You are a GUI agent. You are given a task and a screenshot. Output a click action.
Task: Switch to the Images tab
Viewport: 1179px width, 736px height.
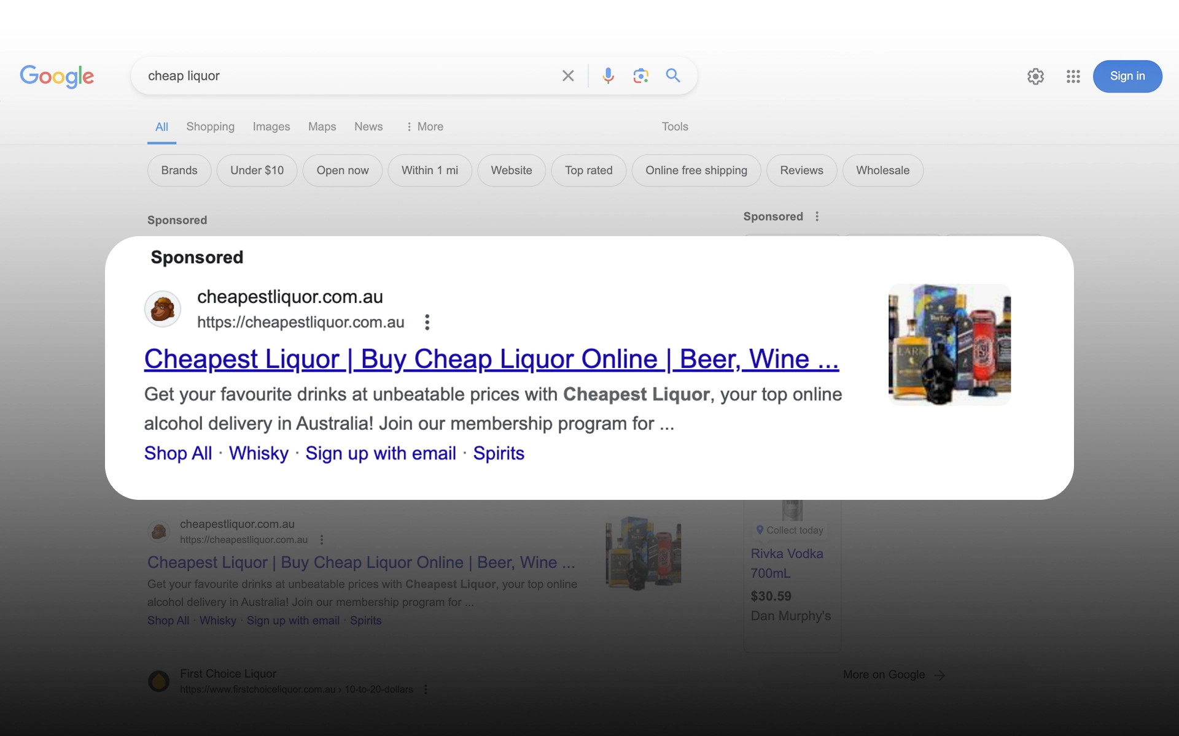click(271, 127)
